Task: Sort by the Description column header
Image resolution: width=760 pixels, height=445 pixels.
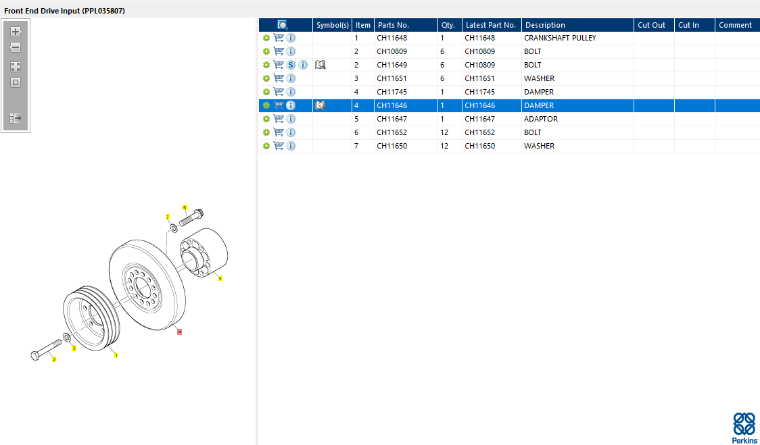Action: click(x=577, y=25)
